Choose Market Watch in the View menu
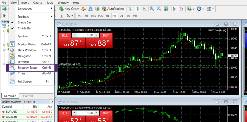The image size is (247, 122). point(31,44)
